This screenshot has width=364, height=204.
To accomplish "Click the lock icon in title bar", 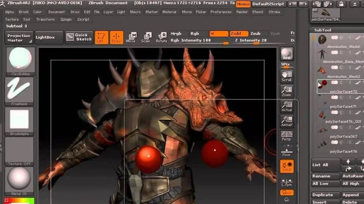I will pyautogui.click(x=341, y=4).
